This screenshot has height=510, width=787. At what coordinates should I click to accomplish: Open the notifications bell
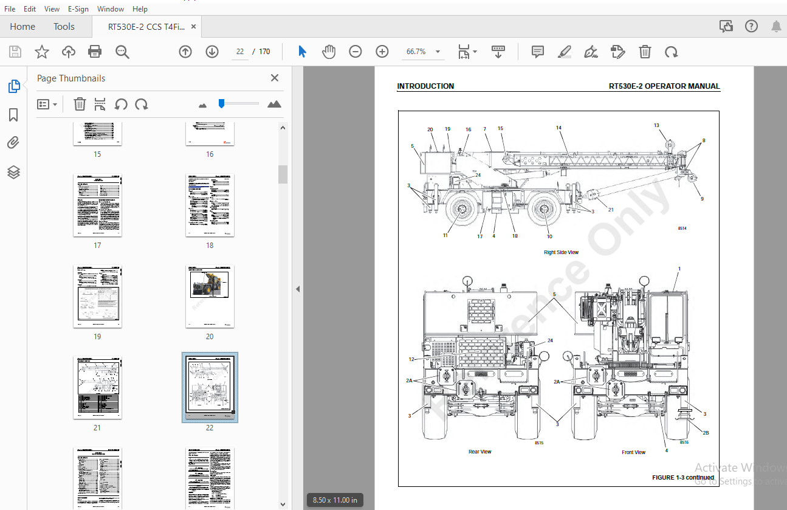pyautogui.click(x=776, y=26)
